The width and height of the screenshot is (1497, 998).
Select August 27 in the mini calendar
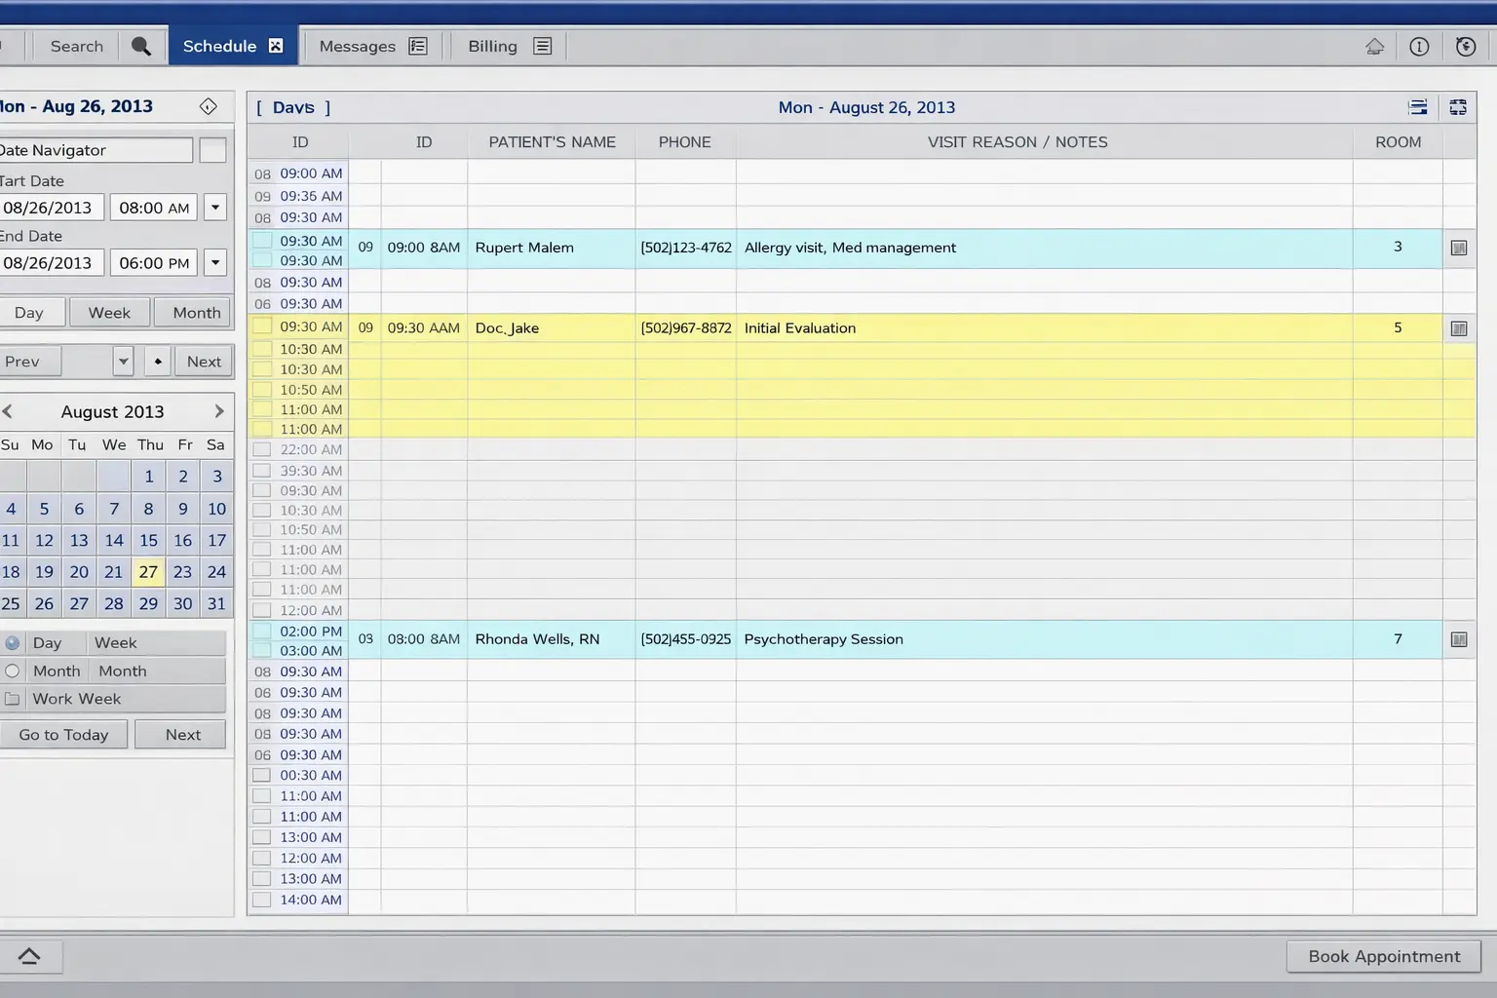click(x=147, y=572)
